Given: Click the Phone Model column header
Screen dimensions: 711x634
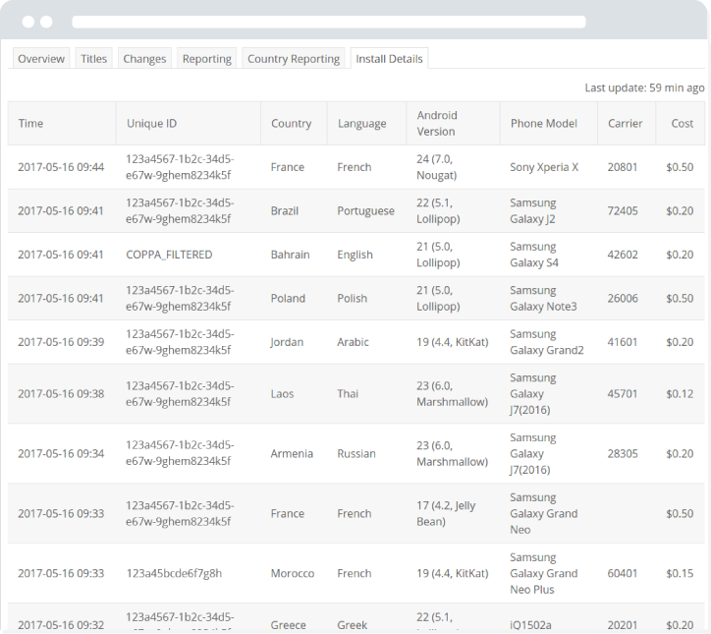Looking at the screenshot, I should pyautogui.click(x=543, y=124).
